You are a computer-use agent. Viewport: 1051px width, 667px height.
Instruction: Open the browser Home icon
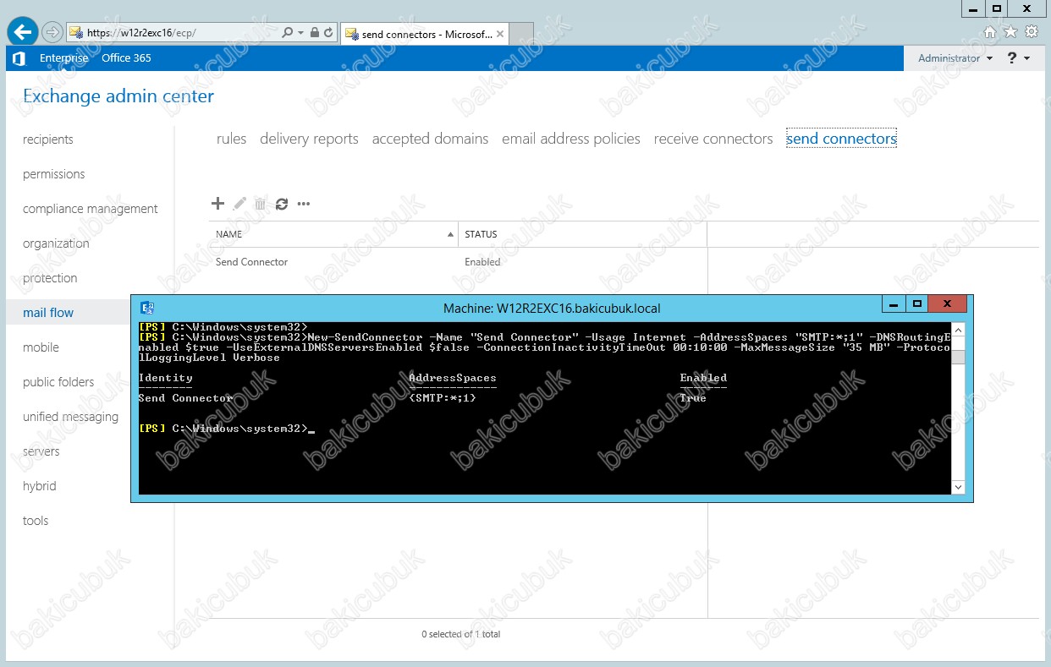tap(990, 32)
